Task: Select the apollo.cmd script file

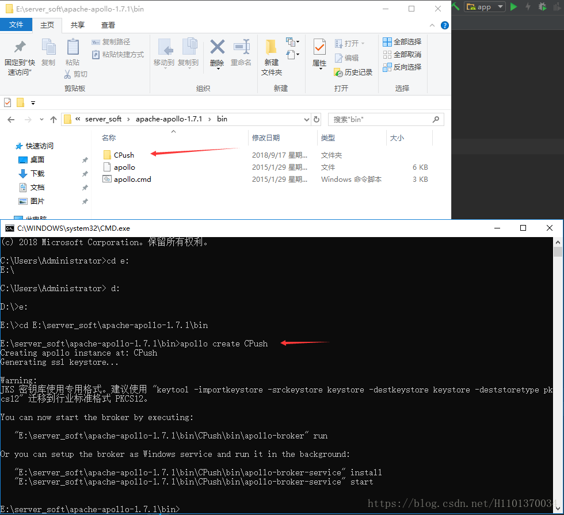Action: pyautogui.click(x=132, y=179)
